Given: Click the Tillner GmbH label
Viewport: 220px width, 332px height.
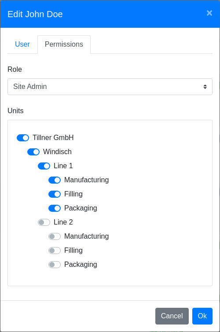Looking at the screenshot, I should [x=53, y=138].
